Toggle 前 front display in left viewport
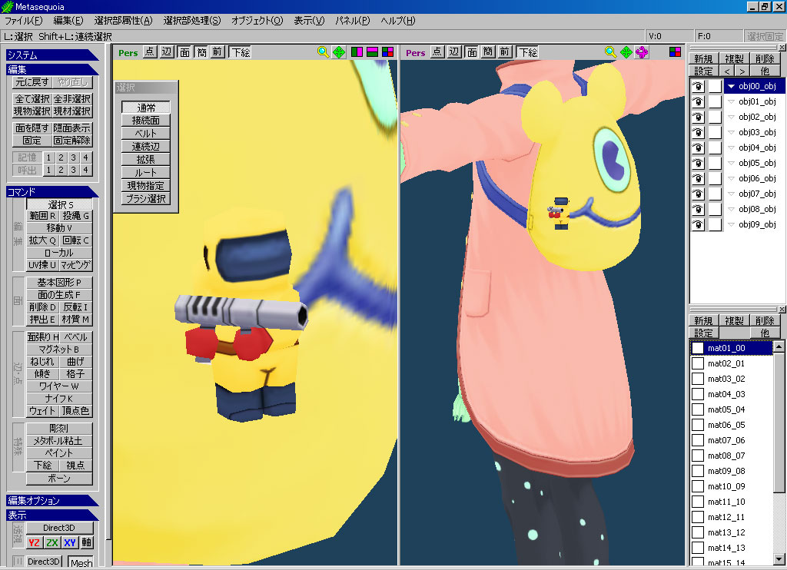 (x=217, y=51)
